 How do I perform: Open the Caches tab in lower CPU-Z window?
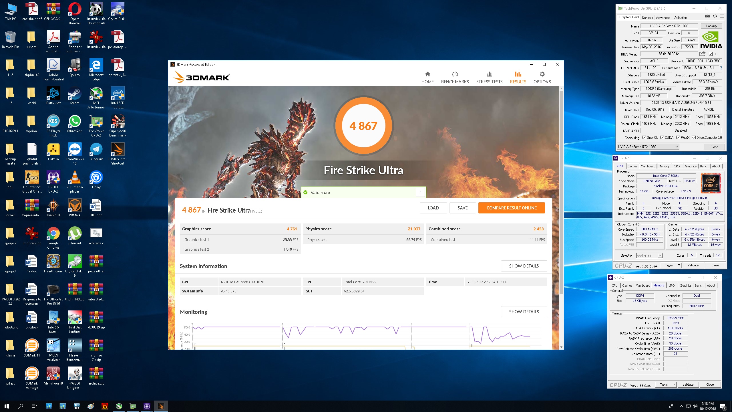click(627, 286)
